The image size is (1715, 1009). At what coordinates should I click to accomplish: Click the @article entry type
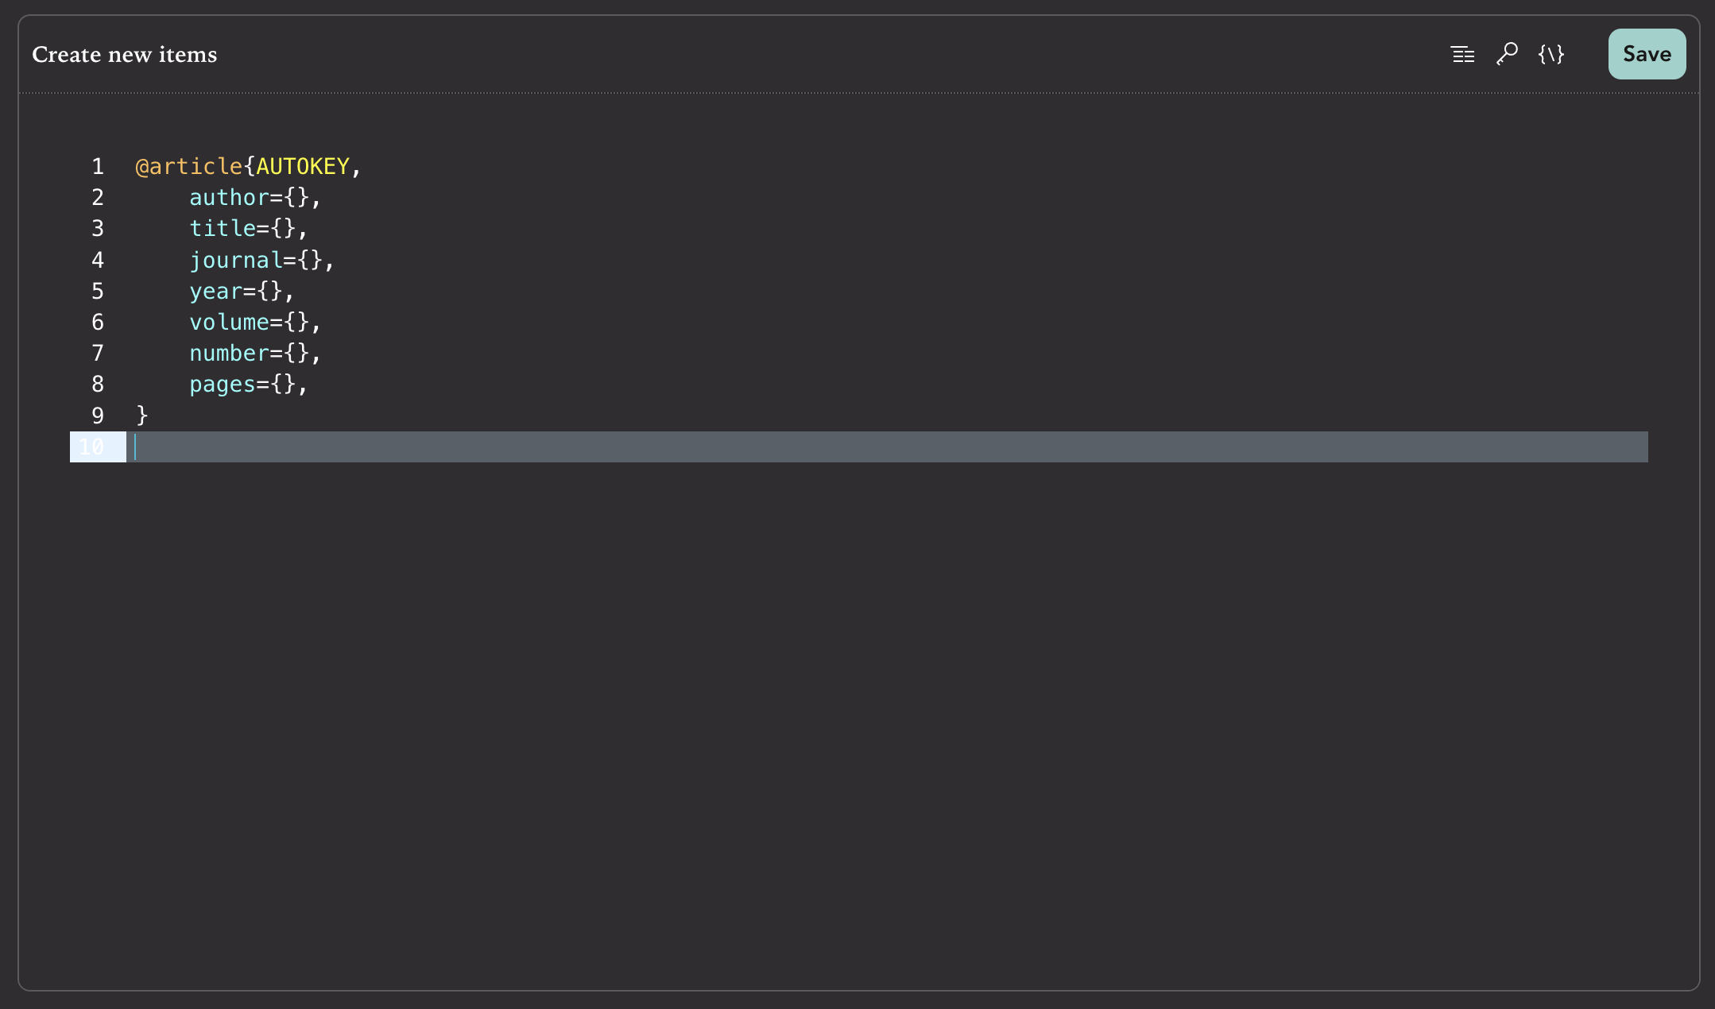tap(188, 166)
